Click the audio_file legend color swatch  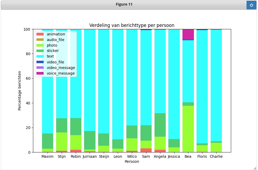[x=40, y=40]
